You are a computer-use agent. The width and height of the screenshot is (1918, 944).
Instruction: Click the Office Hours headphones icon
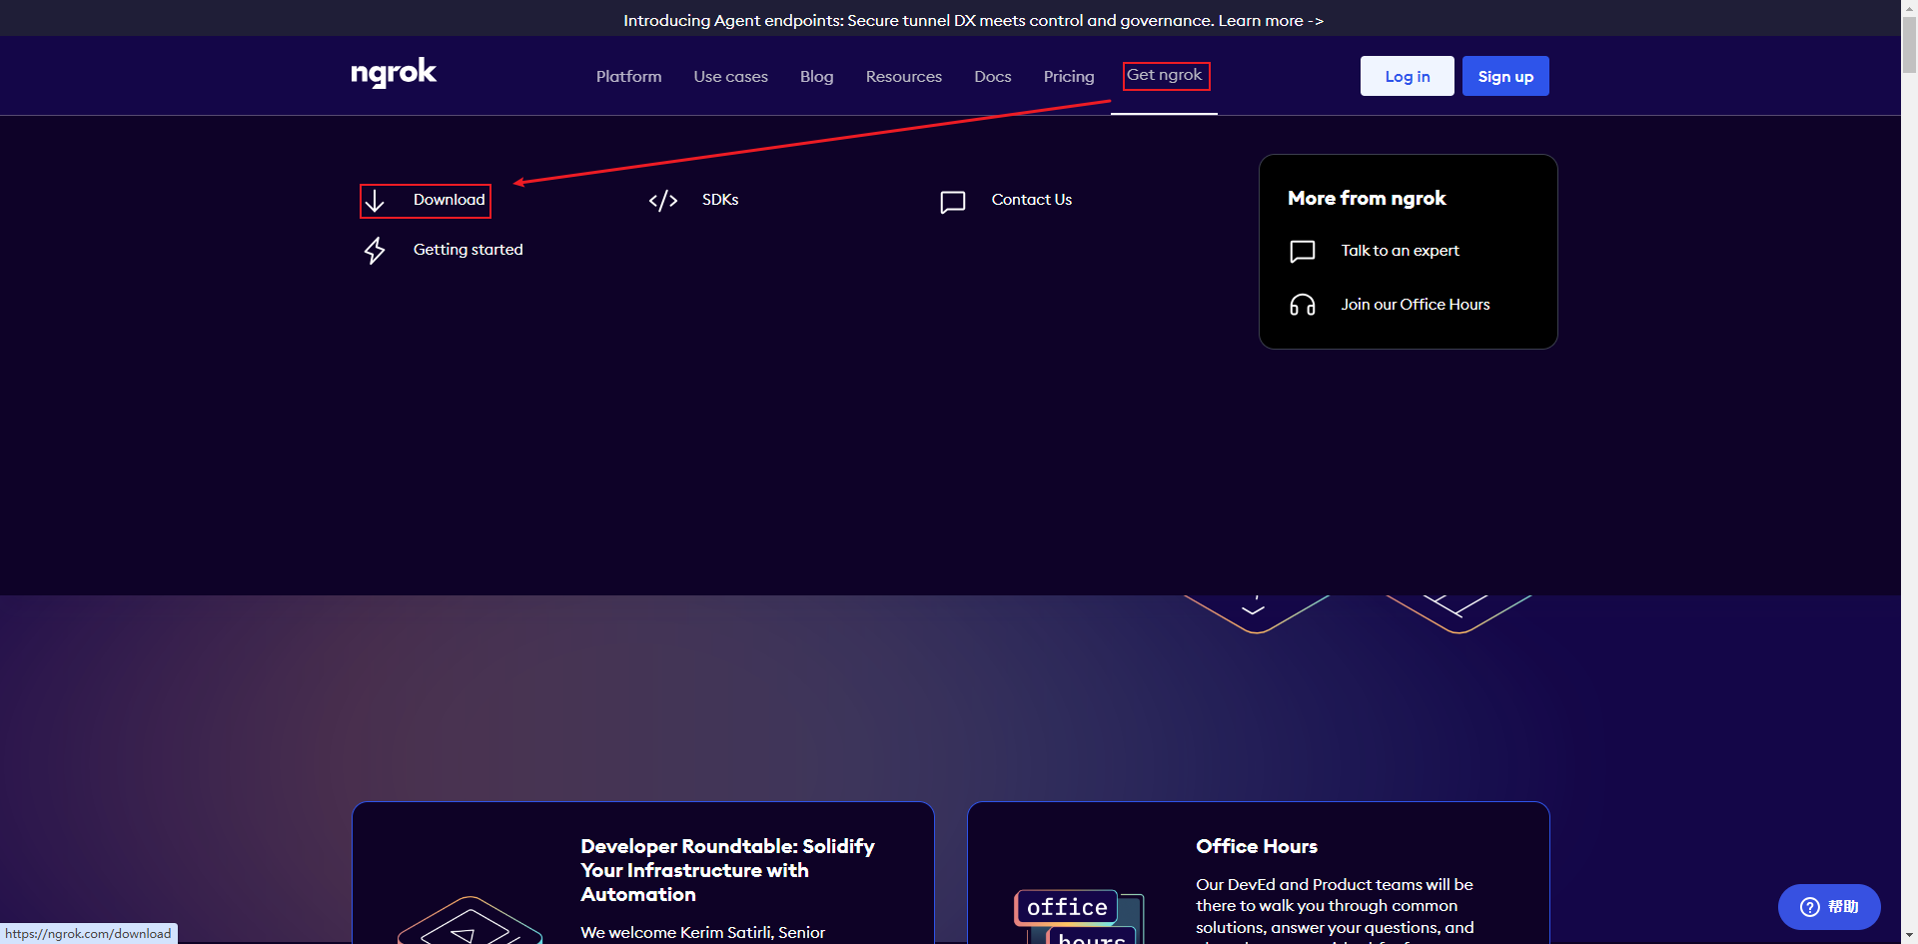click(1303, 305)
